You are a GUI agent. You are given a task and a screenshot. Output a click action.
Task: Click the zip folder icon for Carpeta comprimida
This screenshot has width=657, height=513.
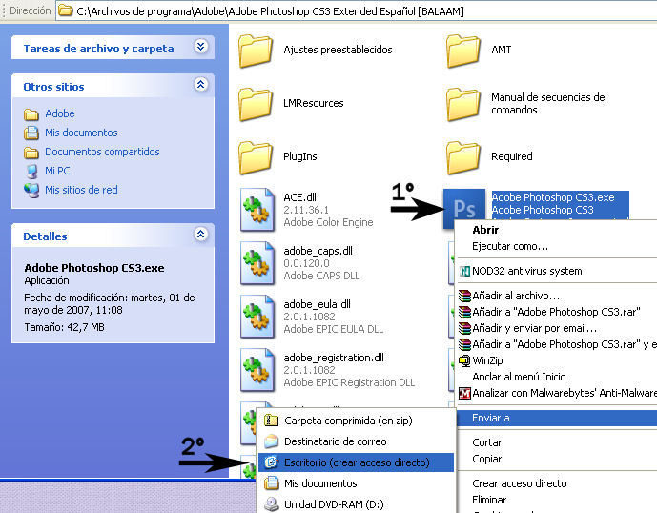[271, 420]
